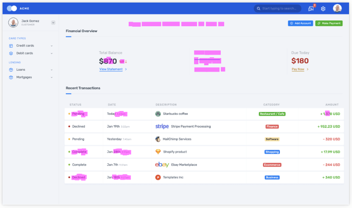The image size is (352, 208).
Task: Click the MailChimp Services icon
Action: coord(158,139)
